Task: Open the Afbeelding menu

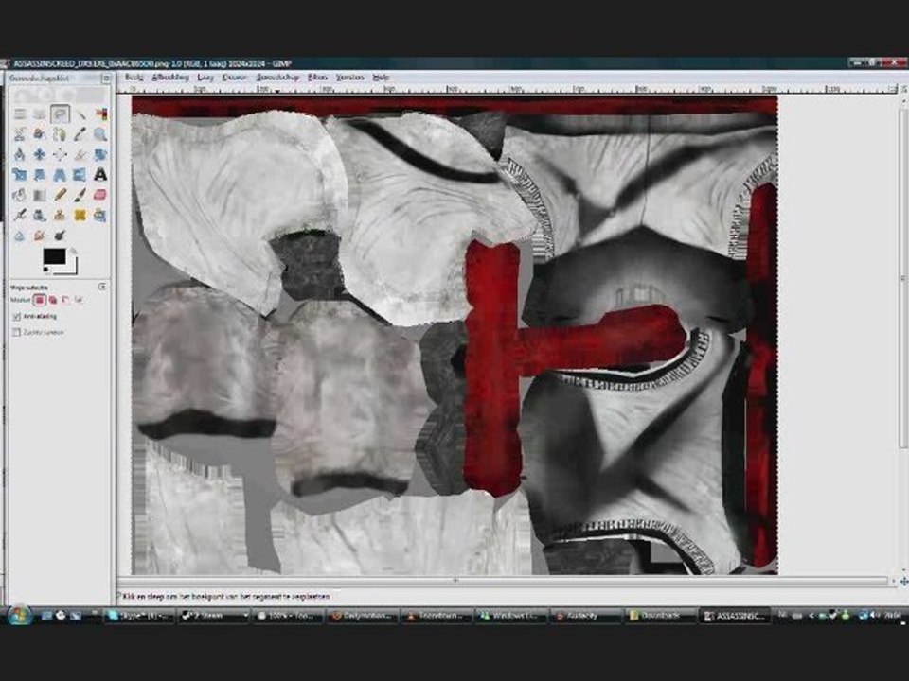Action: pyautogui.click(x=170, y=77)
